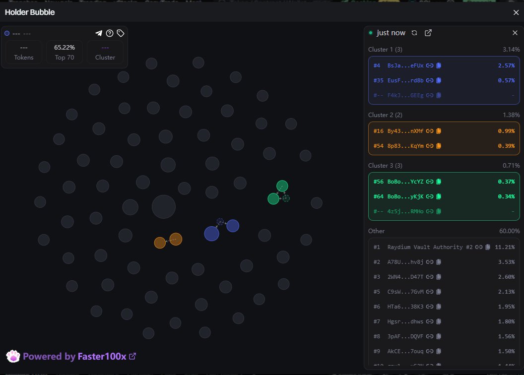
Task: Open link icon for A78U...hv8j
Action: click(x=430, y=262)
